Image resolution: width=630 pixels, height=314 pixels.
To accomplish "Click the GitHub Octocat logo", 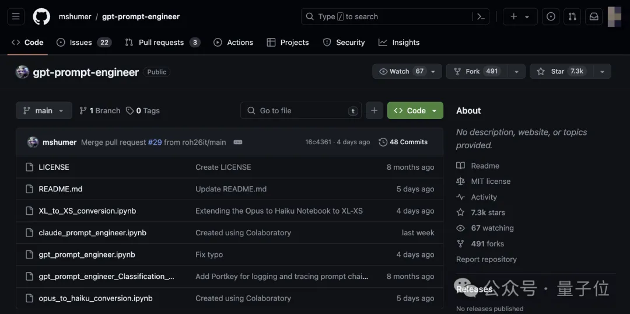I will point(41,16).
